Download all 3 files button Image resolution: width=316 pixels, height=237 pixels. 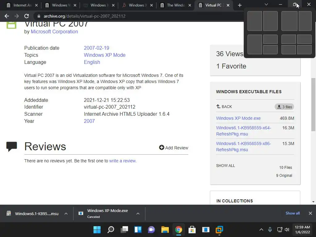pos(284,107)
